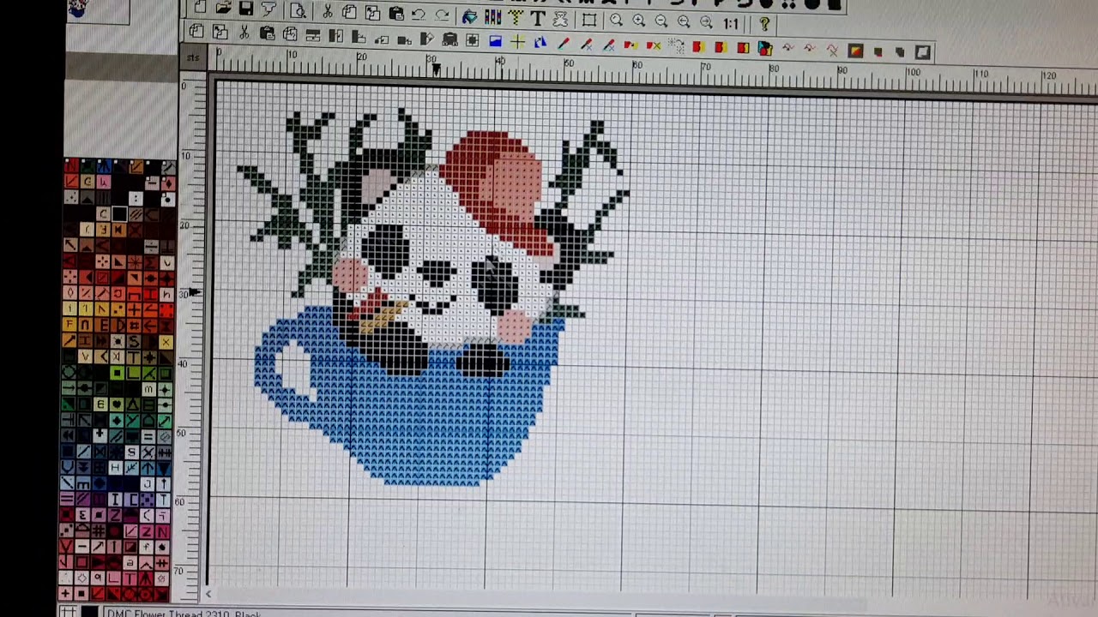Image resolution: width=1098 pixels, height=617 pixels.
Task: Click the blue picture import icon
Action: tap(495, 40)
